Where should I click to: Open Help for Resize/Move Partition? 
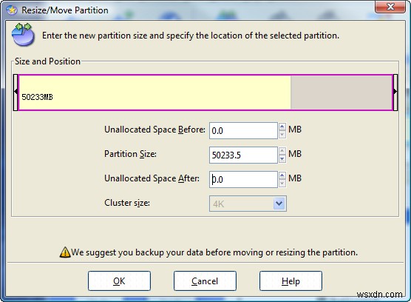(x=291, y=281)
